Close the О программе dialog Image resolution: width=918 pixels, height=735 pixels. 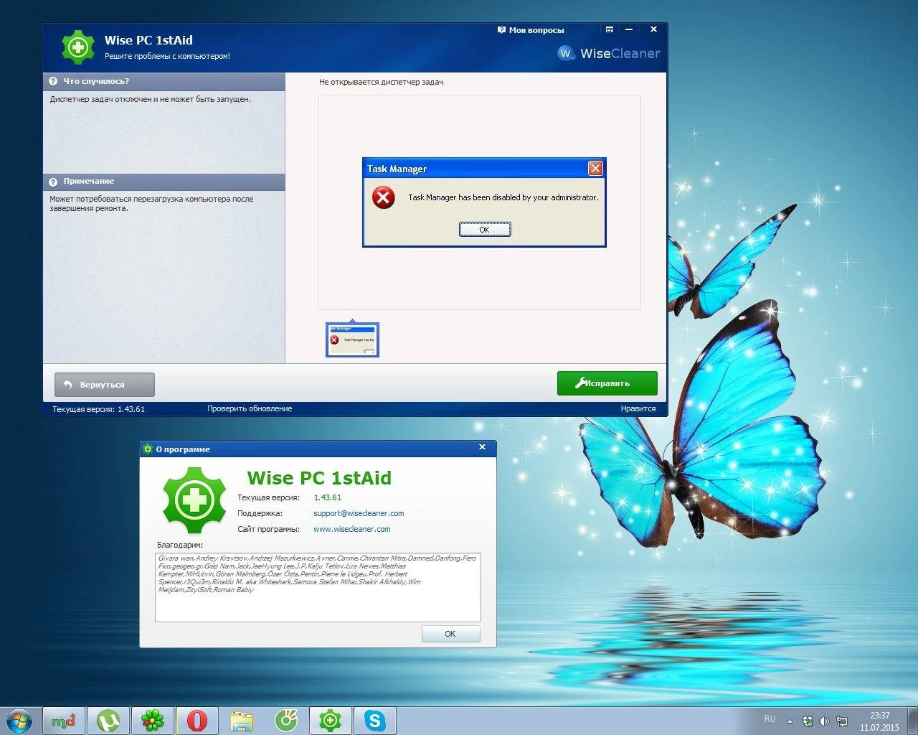click(482, 447)
